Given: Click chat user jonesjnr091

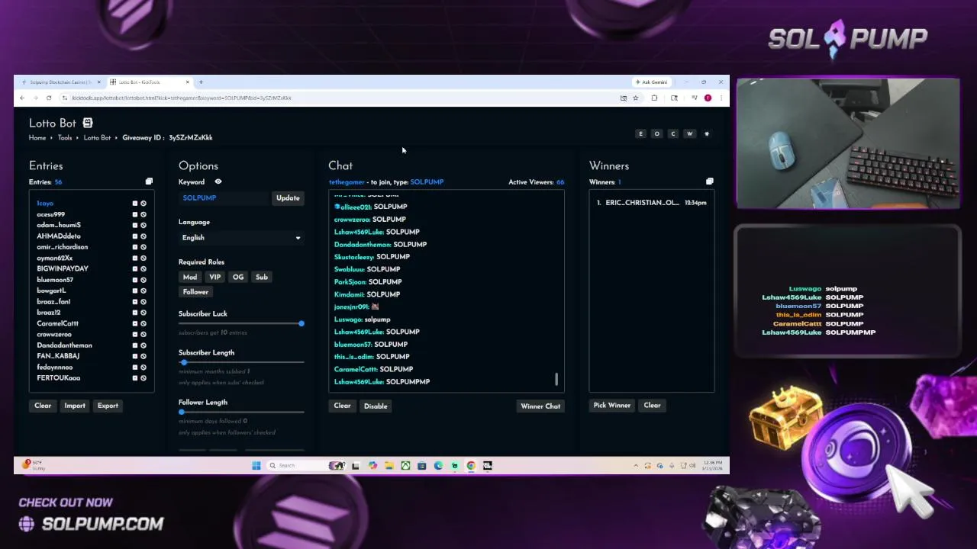Looking at the screenshot, I should (x=351, y=307).
